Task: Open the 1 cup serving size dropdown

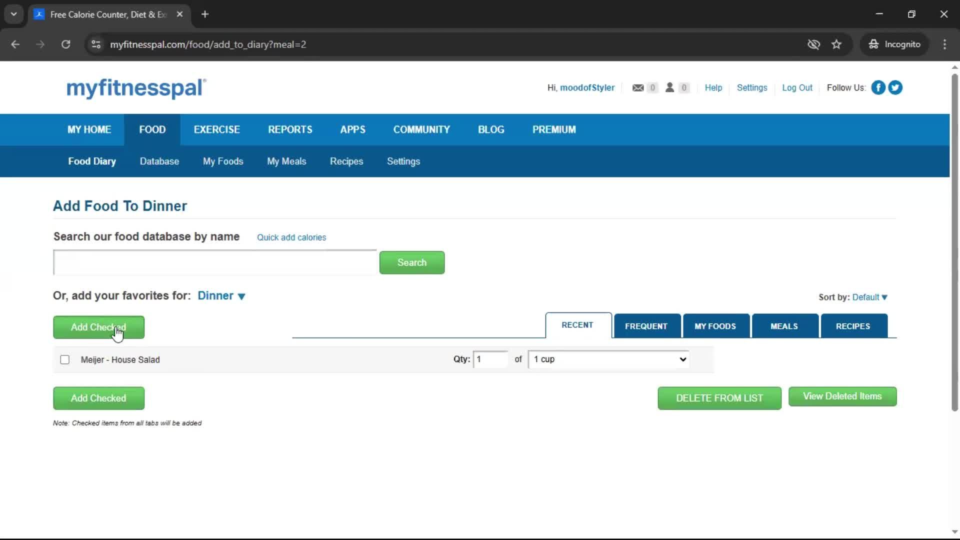Action: [609, 359]
